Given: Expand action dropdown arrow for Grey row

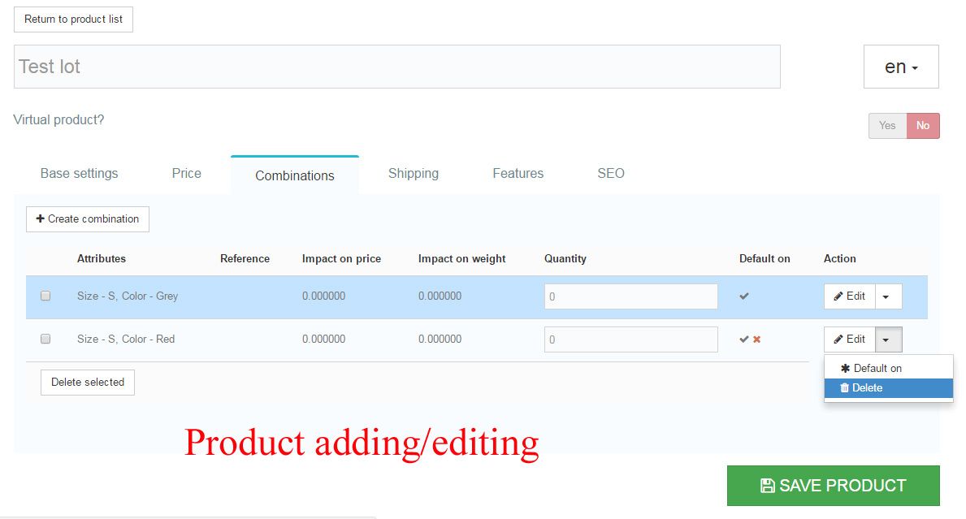Looking at the screenshot, I should 886,297.
